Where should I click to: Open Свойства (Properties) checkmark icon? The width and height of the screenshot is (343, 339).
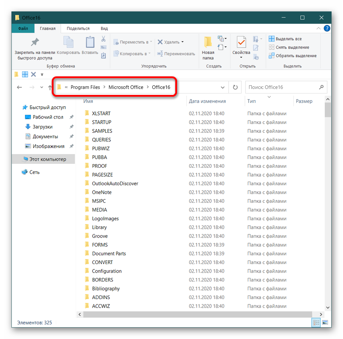(x=241, y=42)
